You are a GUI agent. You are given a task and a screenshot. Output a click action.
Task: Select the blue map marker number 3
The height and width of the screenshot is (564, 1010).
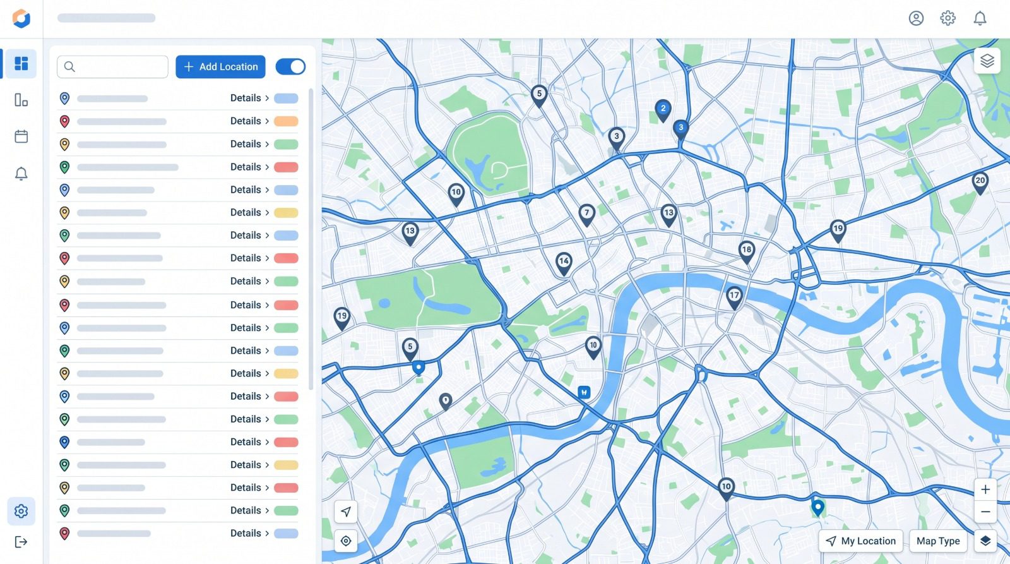pyautogui.click(x=680, y=129)
